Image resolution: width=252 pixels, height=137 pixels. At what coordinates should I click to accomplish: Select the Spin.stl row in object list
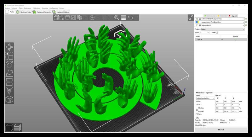coord(221,40)
